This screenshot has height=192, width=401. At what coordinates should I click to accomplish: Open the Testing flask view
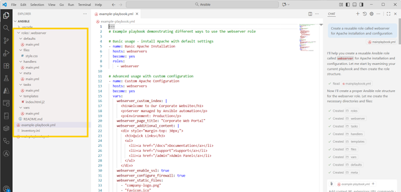tap(6, 79)
